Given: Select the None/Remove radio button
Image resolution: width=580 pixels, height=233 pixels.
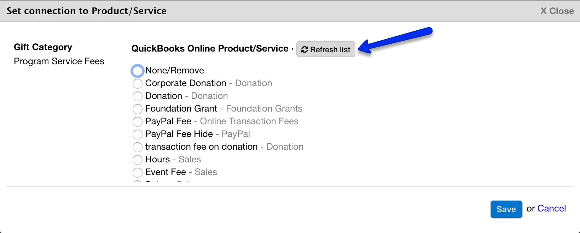Looking at the screenshot, I should point(138,71).
